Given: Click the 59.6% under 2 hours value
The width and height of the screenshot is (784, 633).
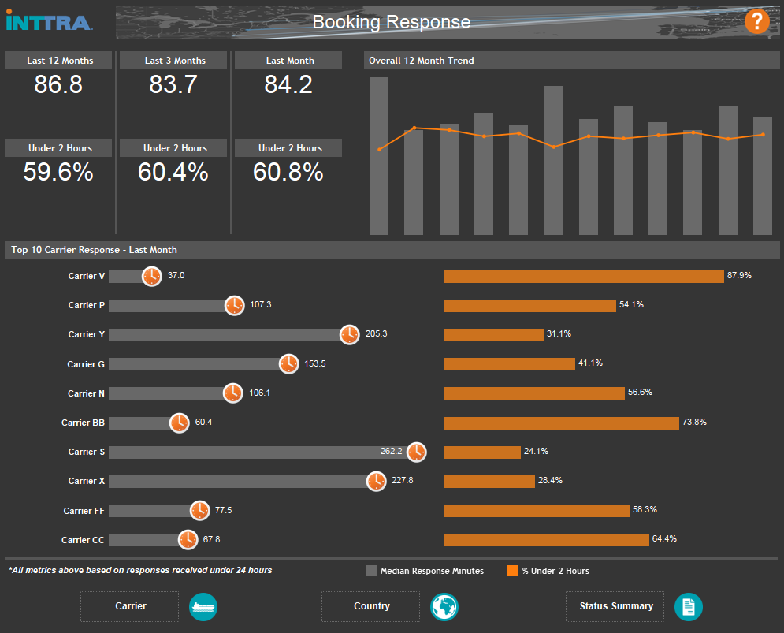Looking at the screenshot, I should (58, 172).
